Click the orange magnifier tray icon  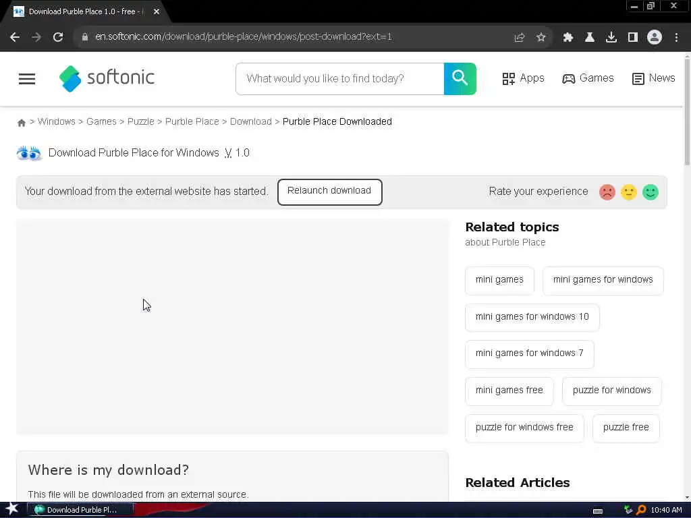pos(641,510)
